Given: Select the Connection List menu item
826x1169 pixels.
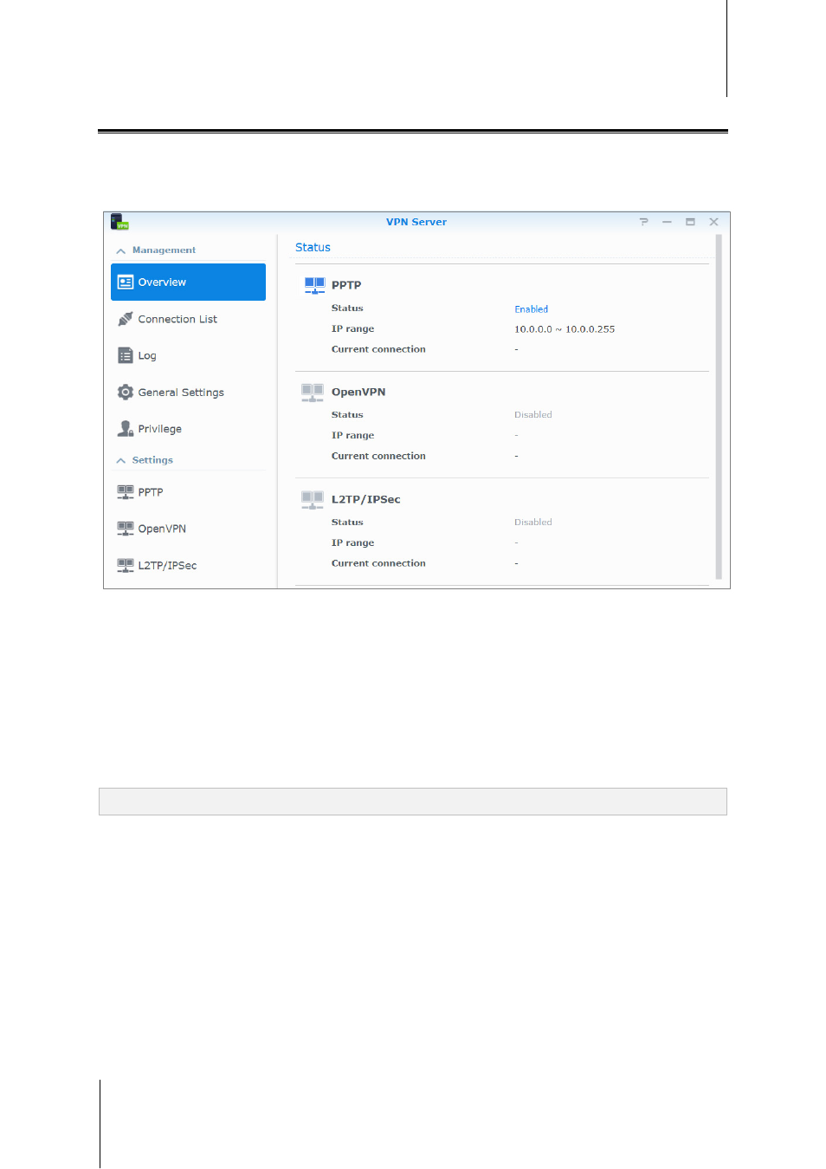Looking at the screenshot, I should click(188, 319).
